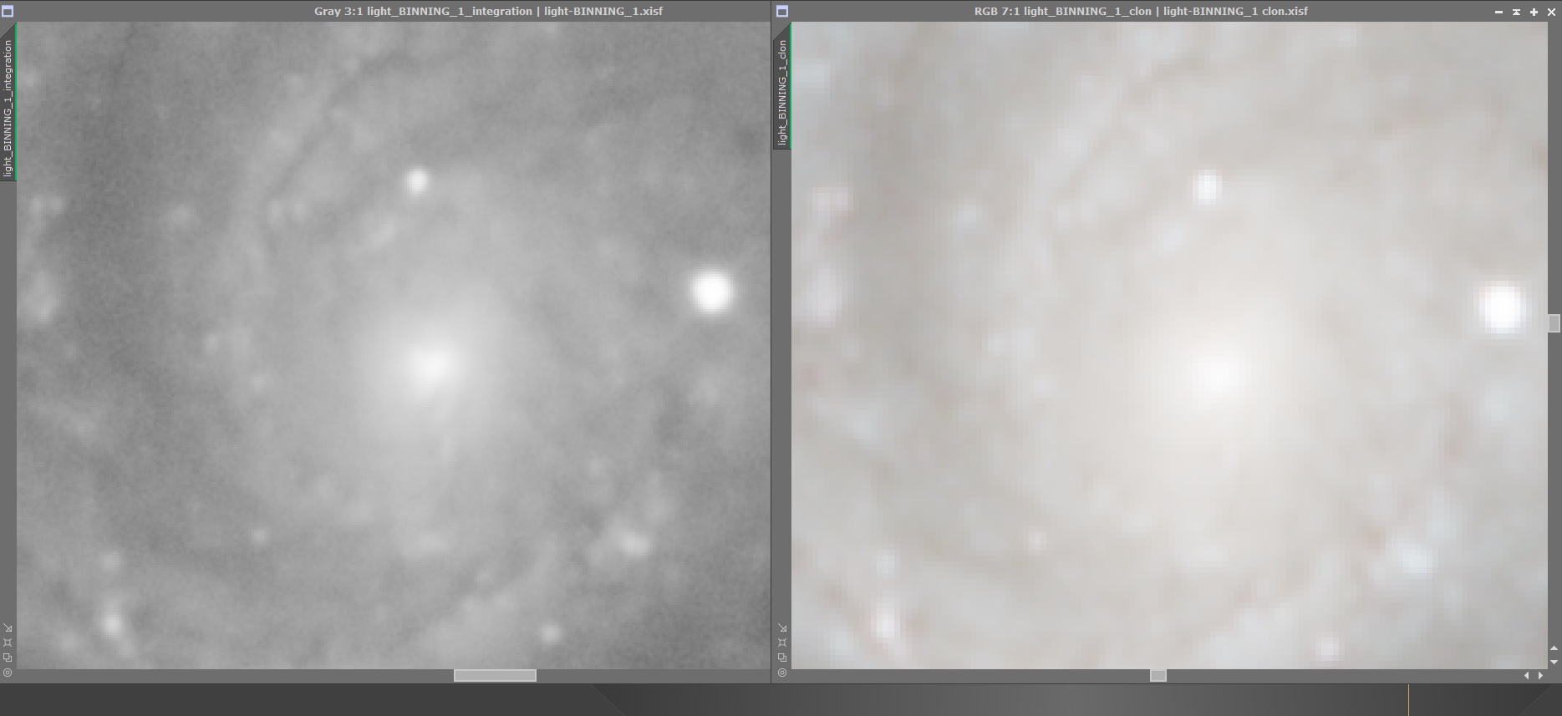This screenshot has height=716, width=1562.
Task: Click resize-to-fit arrow icon in clon window
Action: click(x=782, y=628)
